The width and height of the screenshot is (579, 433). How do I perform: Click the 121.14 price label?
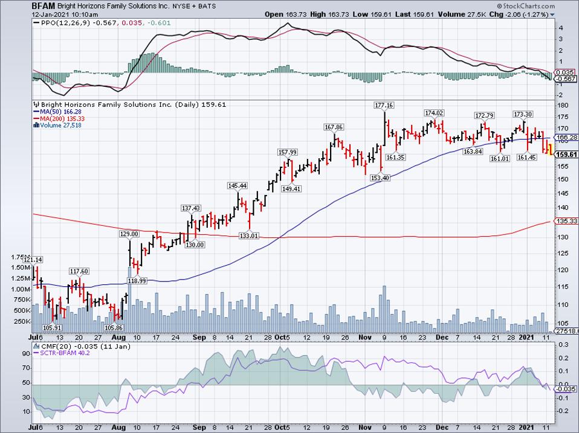(33, 260)
